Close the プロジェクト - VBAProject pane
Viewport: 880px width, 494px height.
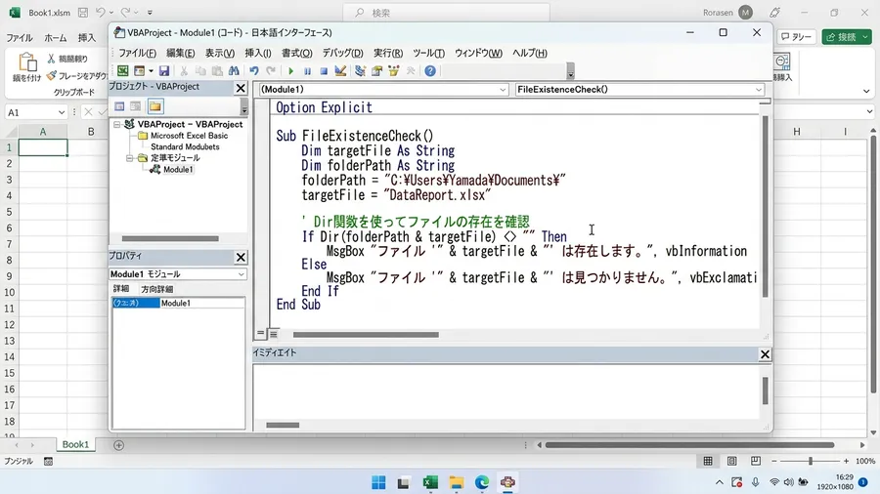(x=241, y=88)
